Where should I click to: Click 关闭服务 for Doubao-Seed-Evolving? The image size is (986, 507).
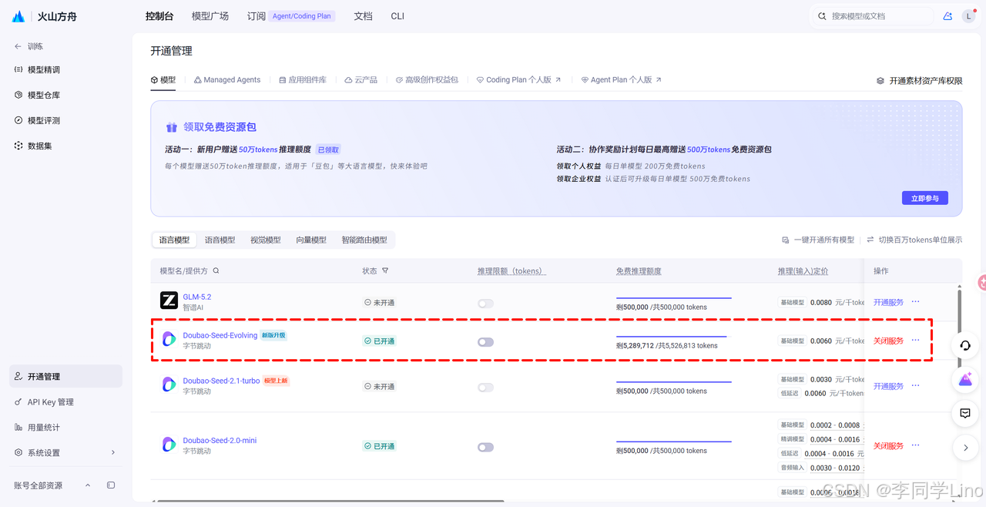click(x=888, y=341)
